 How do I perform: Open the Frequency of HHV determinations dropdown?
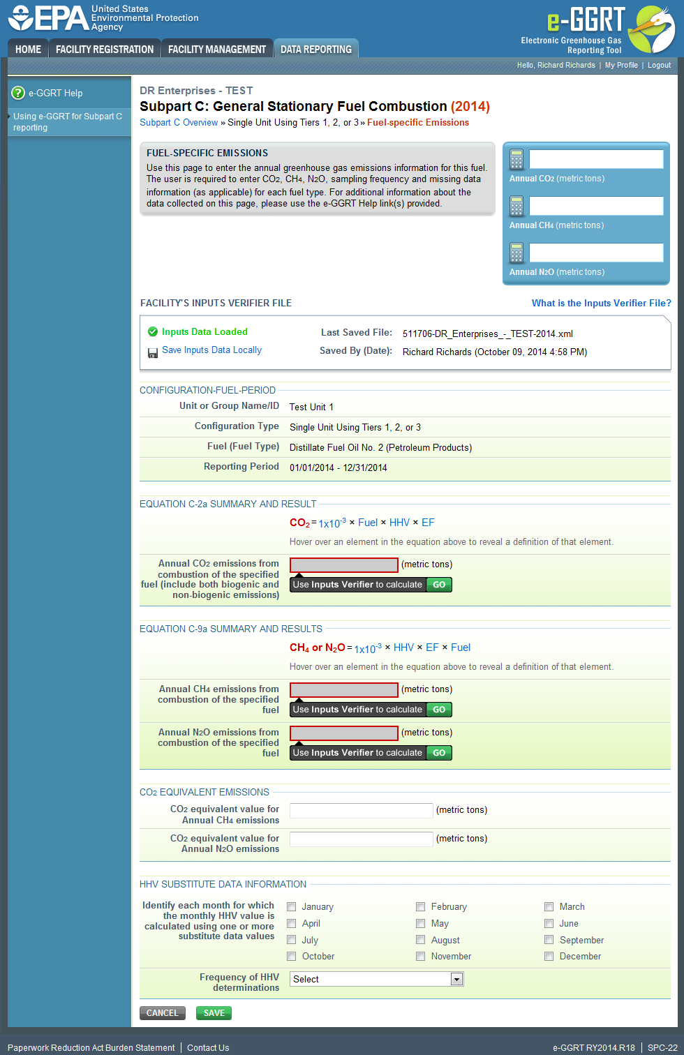(377, 980)
